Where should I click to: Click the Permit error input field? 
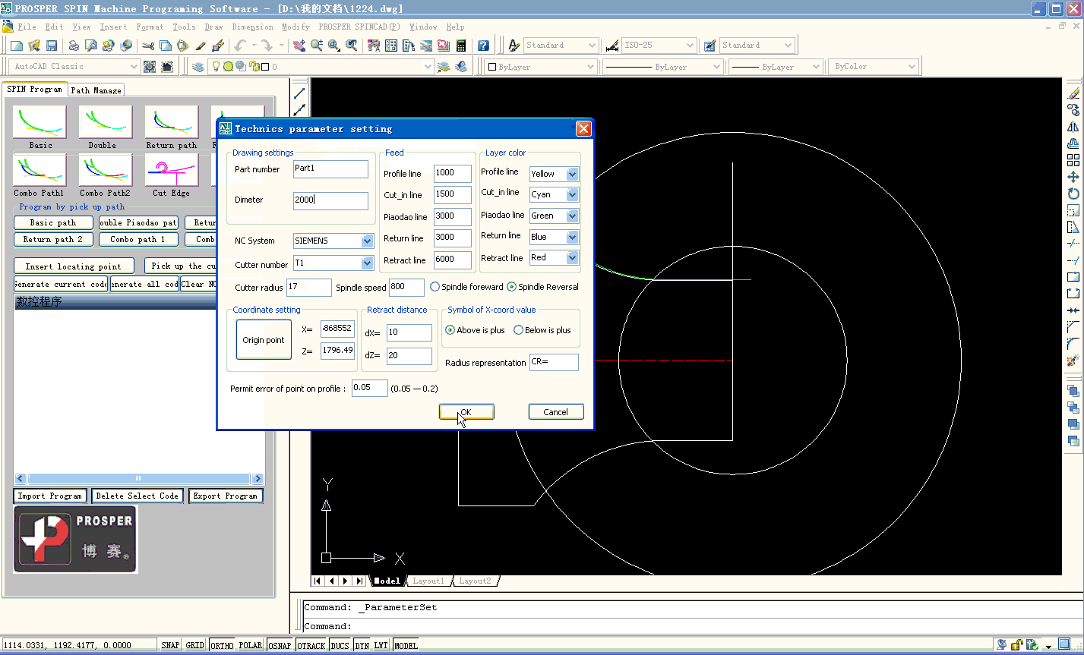point(370,388)
